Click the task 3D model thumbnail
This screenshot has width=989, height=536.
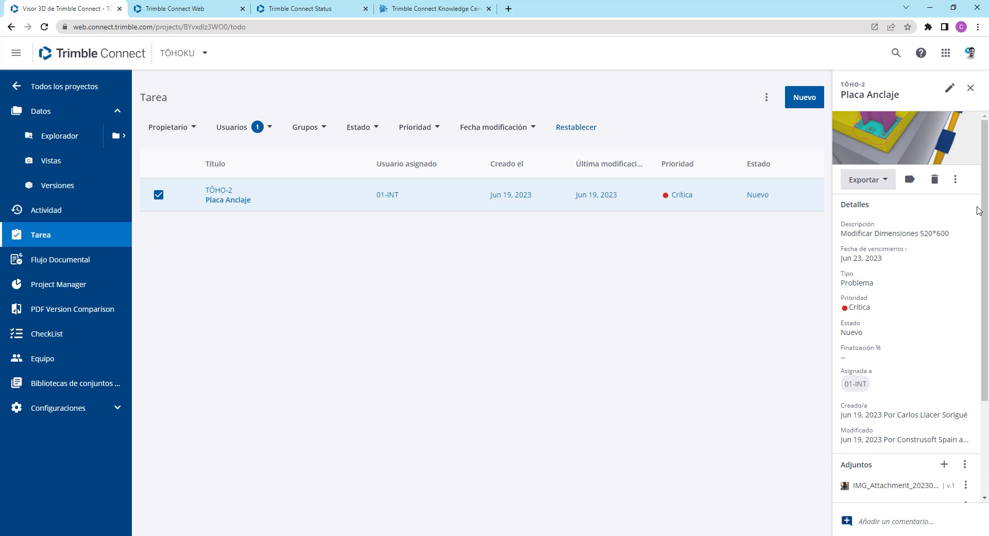coord(906,138)
